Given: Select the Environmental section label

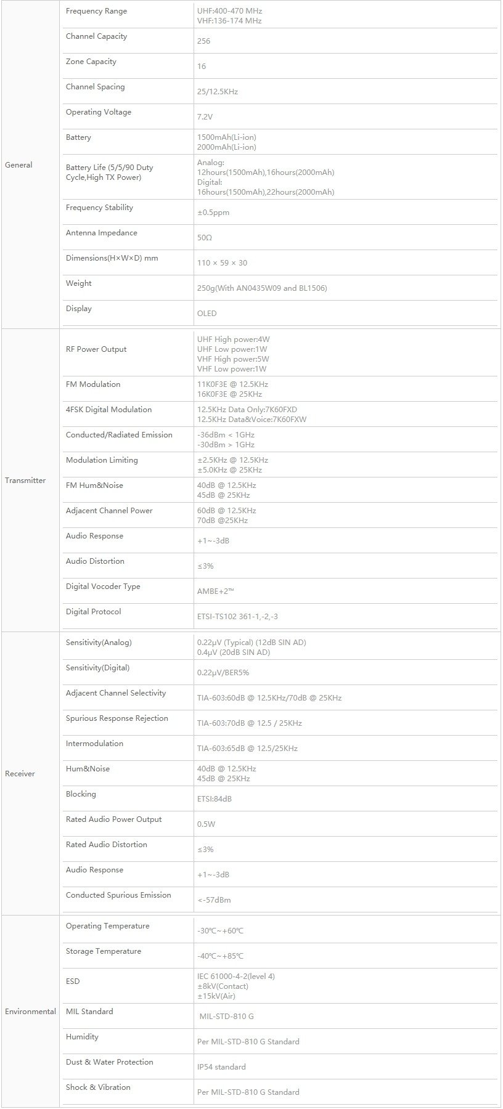Looking at the screenshot, I should [x=30, y=1012].
